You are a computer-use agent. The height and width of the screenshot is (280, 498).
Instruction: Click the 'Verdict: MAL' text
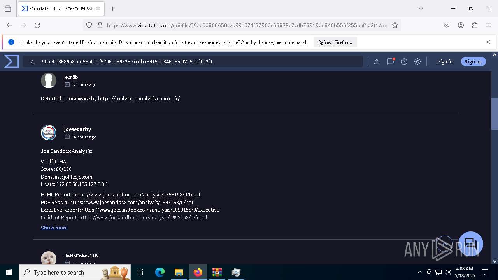click(54, 161)
